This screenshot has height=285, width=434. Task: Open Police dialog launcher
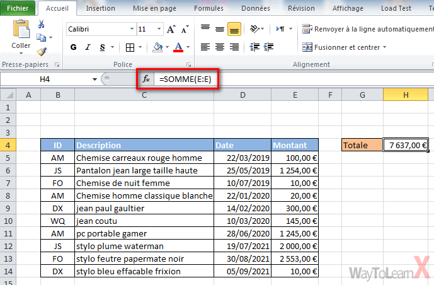pyautogui.click(x=189, y=64)
